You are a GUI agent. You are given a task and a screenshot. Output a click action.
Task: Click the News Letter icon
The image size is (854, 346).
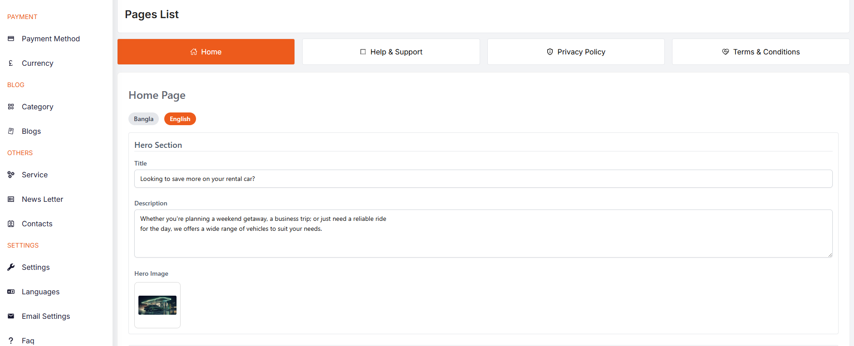click(x=11, y=199)
